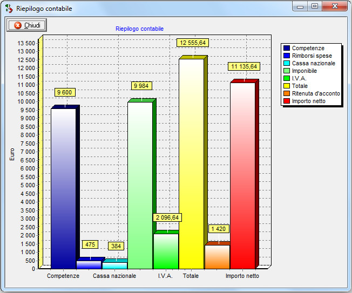Click the cyan Cassa nazionale bar

tap(114, 265)
